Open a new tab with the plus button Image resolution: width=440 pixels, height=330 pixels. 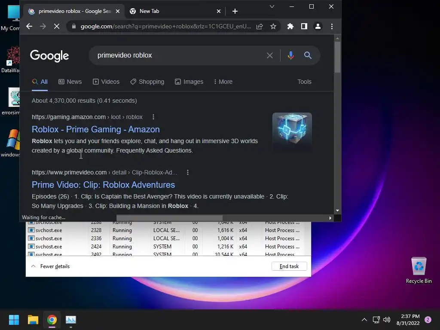235,11
